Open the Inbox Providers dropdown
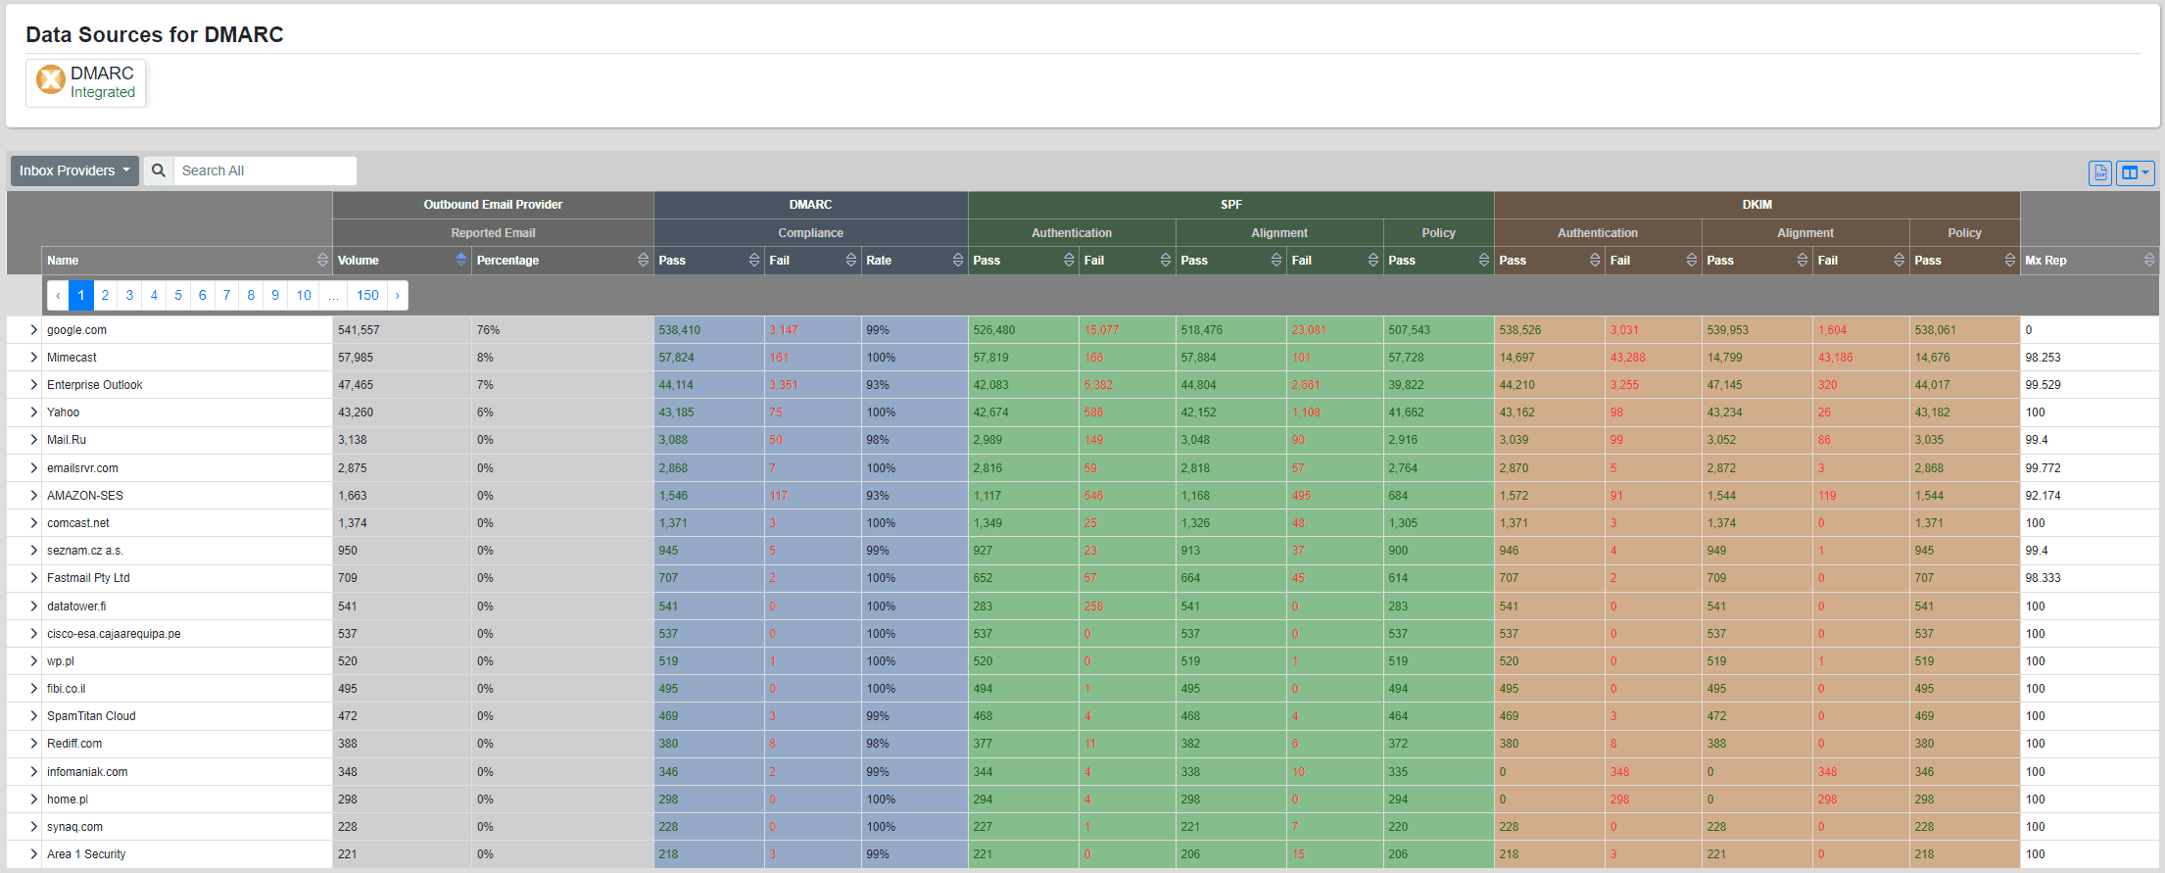The width and height of the screenshot is (2165, 873). pyautogui.click(x=75, y=170)
